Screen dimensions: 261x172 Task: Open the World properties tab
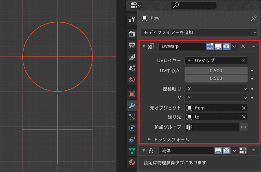pyautogui.click(x=132, y=80)
